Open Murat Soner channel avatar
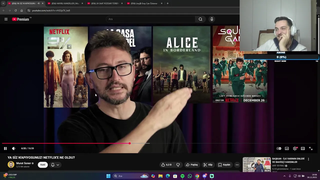Image resolution: width=320 pixels, height=180 pixels. pos(11,165)
